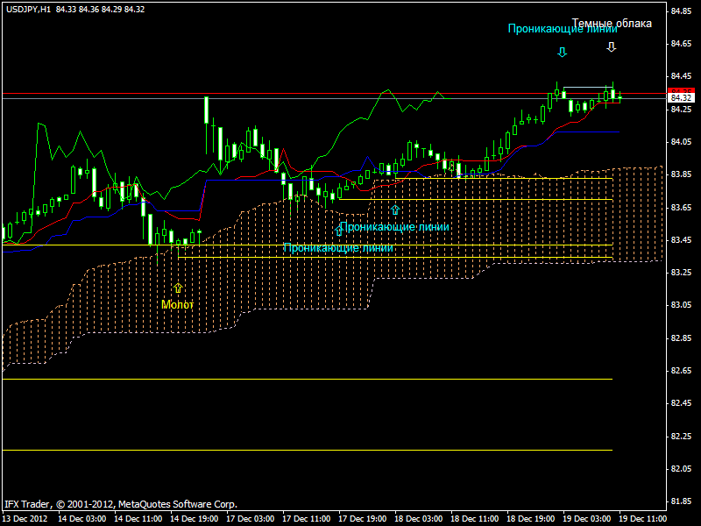
Task: Click the 17 Dec 11:00 time label
Action: (x=307, y=518)
